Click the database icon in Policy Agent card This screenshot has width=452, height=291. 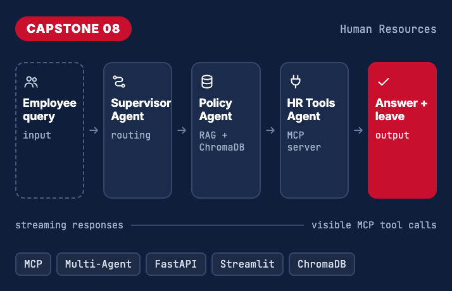[207, 82]
